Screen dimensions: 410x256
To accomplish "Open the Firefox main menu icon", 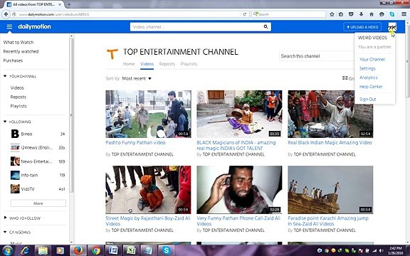I will tap(404, 14).
